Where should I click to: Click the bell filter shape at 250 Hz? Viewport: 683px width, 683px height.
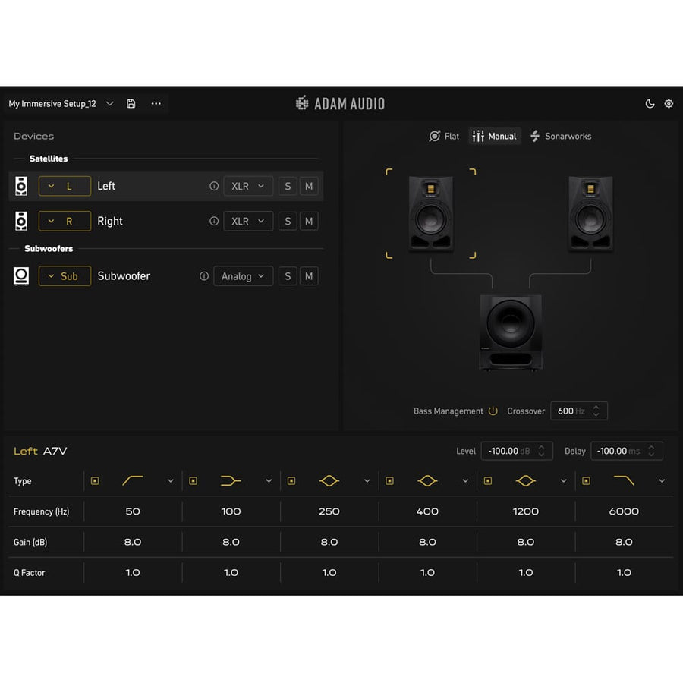pos(329,481)
